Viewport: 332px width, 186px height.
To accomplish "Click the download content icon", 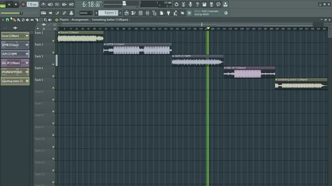I will 225,4.
